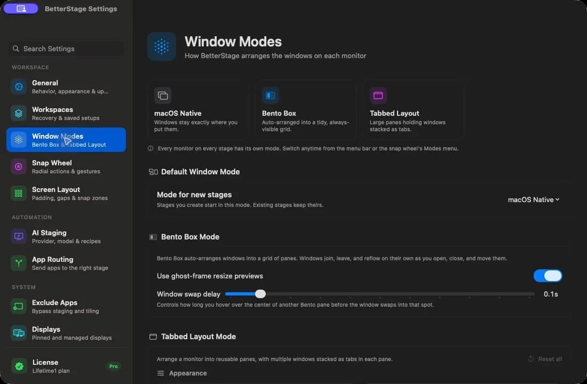The width and height of the screenshot is (587, 384).
Task: Click the AI Staging sidebar icon
Action: (x=18, y=236)
